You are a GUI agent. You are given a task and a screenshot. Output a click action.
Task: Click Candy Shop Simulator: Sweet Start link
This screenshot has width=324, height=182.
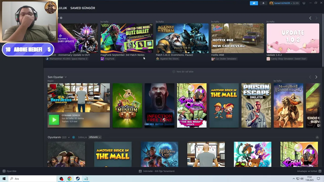point(288,59)
